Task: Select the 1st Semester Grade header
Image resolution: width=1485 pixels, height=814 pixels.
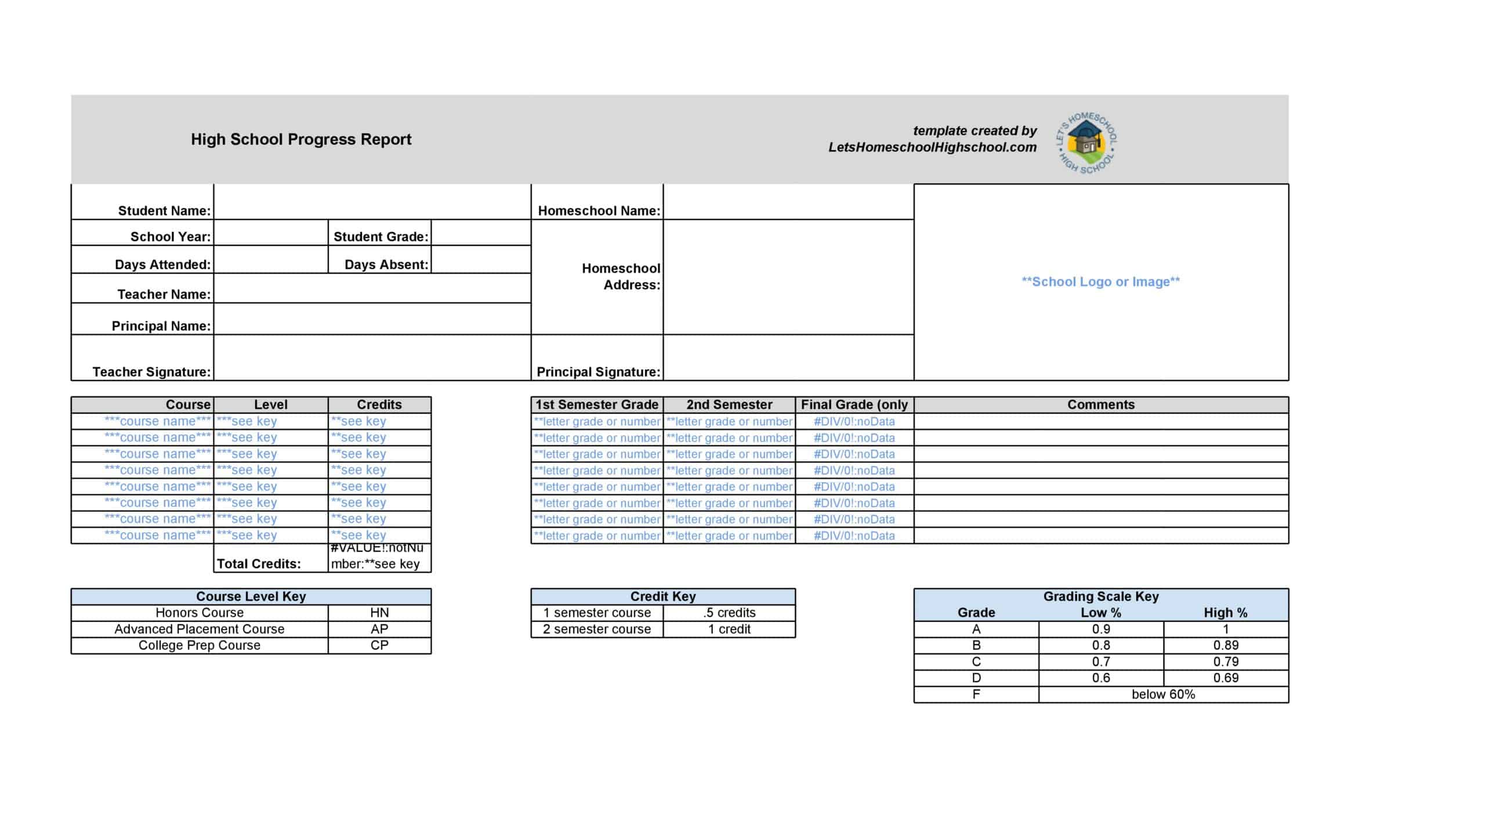Action: [597, 405]
